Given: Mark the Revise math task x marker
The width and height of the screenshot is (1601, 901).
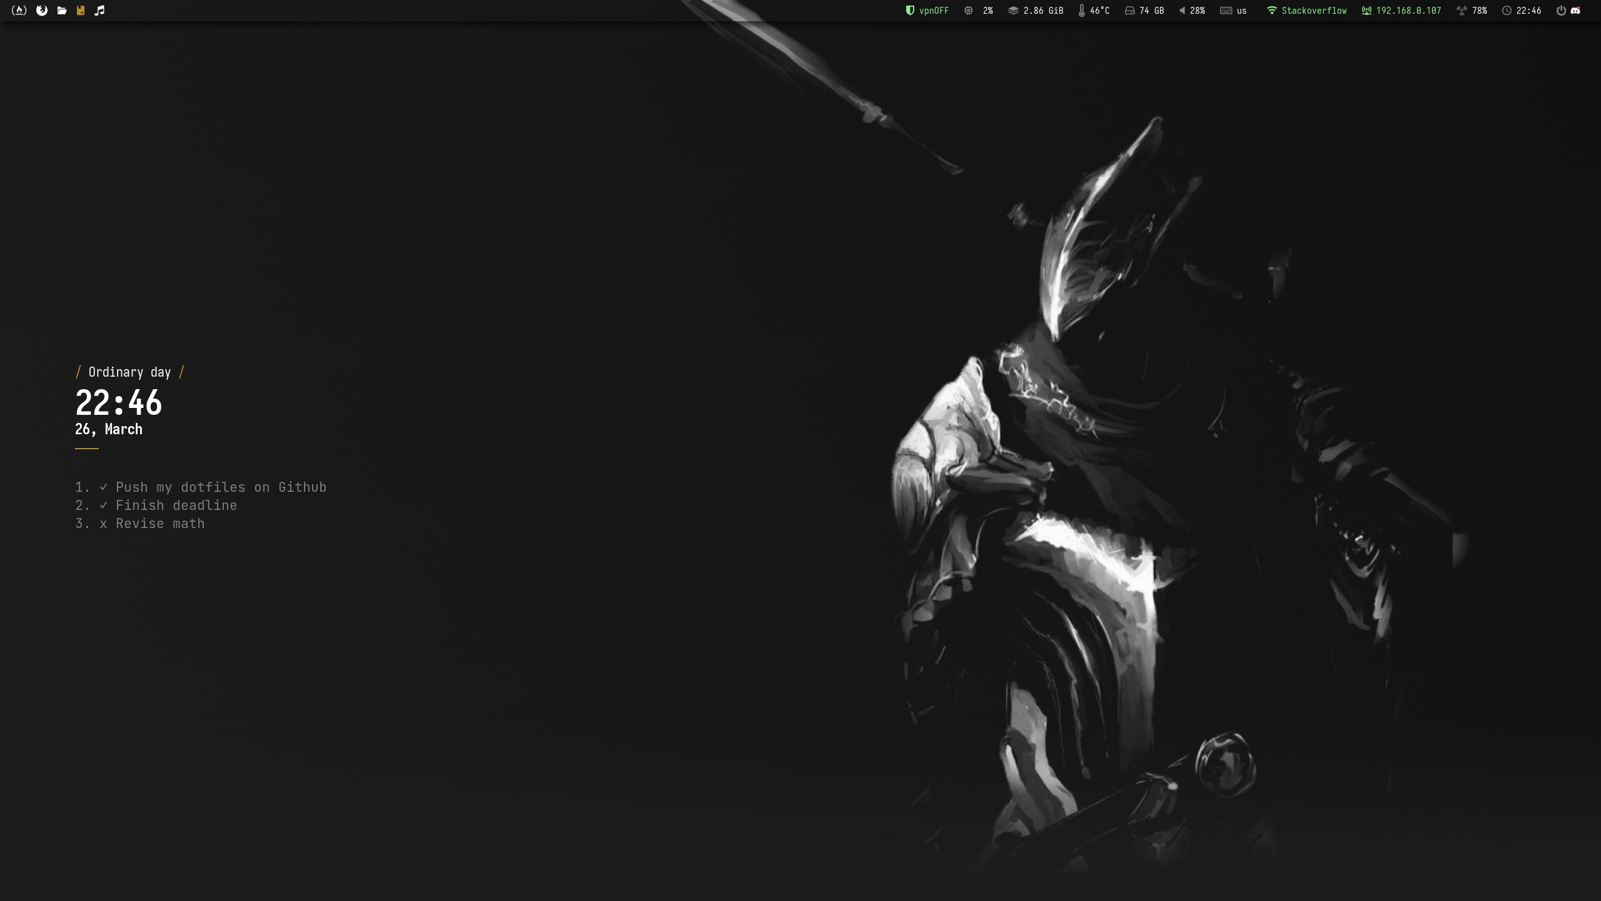Looking at the screenshot, I should [103, 524].
